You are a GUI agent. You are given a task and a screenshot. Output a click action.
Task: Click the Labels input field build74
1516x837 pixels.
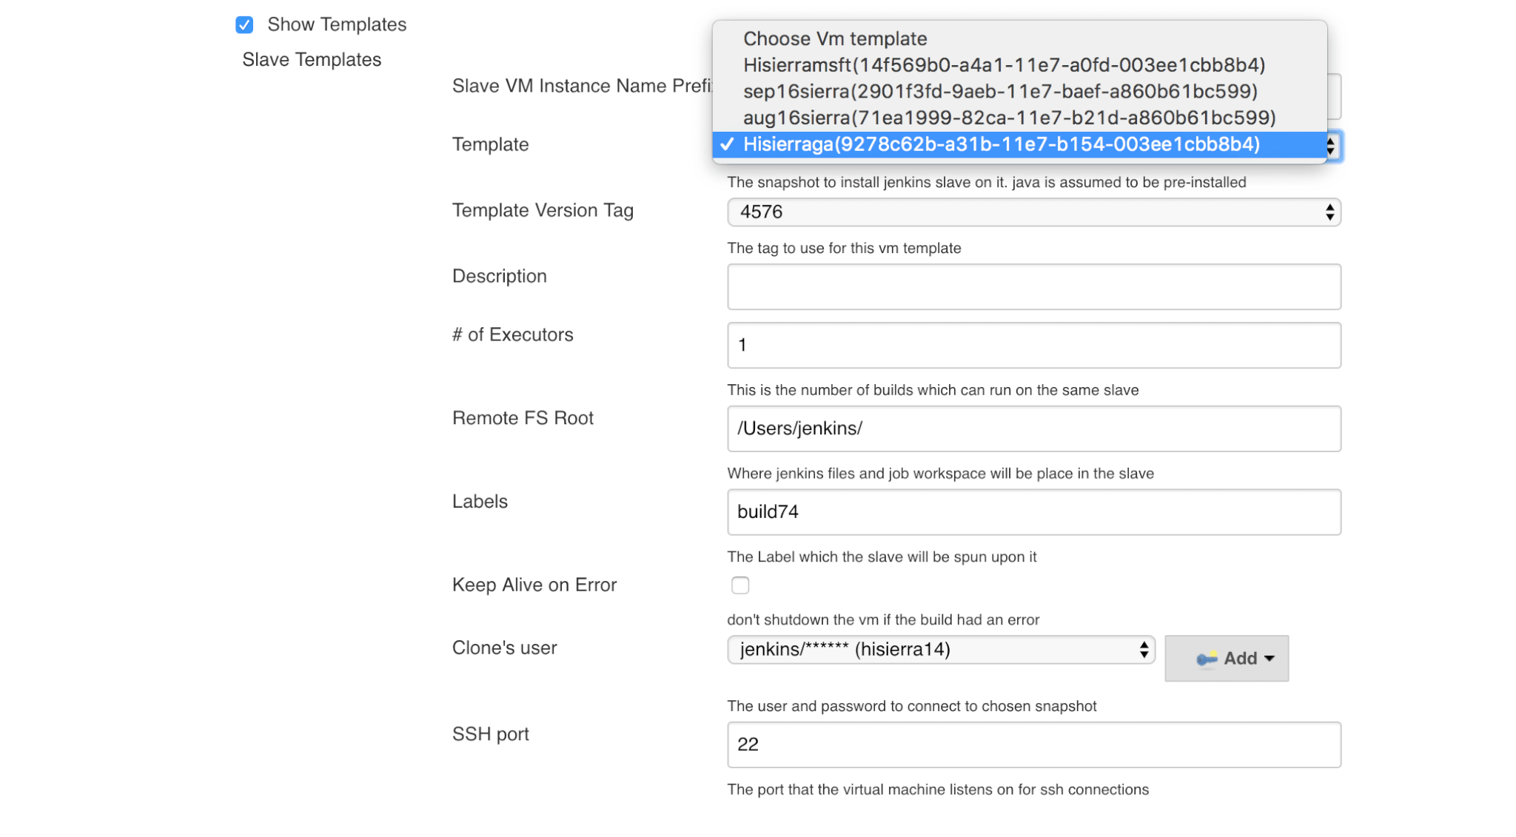pos(1033,511)
